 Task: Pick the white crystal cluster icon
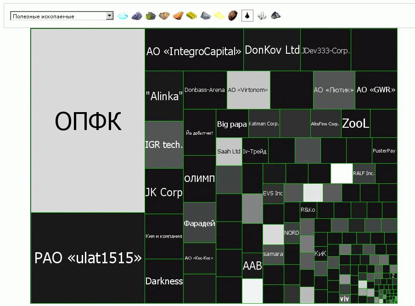(261, 16)
